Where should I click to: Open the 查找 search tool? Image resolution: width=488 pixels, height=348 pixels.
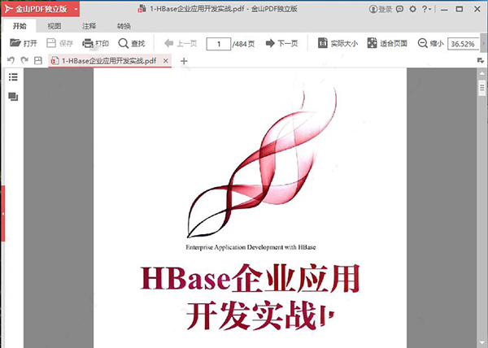(132, 43)
